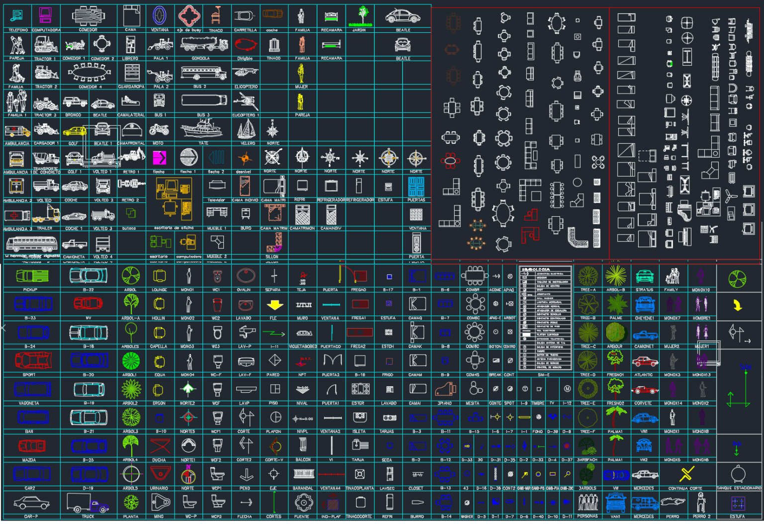Click the magenta COMPUTADORA block
This screenshot has height=524, width=764.
click(x=45, y=16)
